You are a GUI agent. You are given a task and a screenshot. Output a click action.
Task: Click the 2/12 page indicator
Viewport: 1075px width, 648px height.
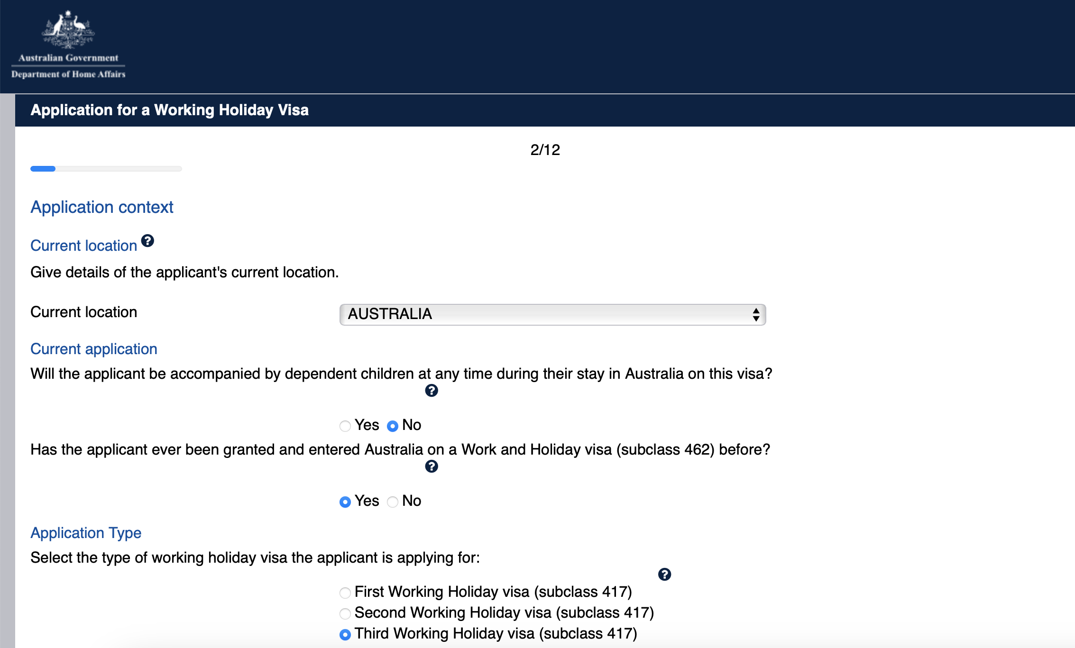(x=545, y=150)
